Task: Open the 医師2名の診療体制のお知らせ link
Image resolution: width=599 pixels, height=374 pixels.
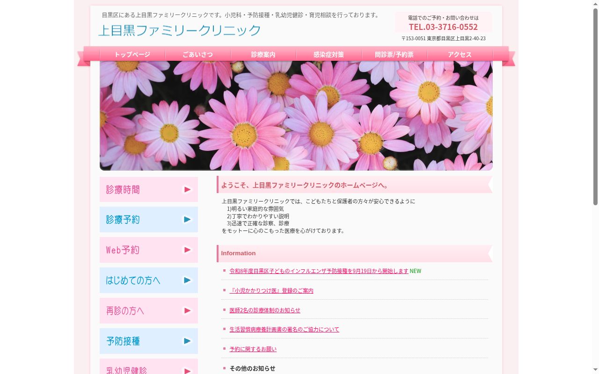Action: click(x=265, y=310)
